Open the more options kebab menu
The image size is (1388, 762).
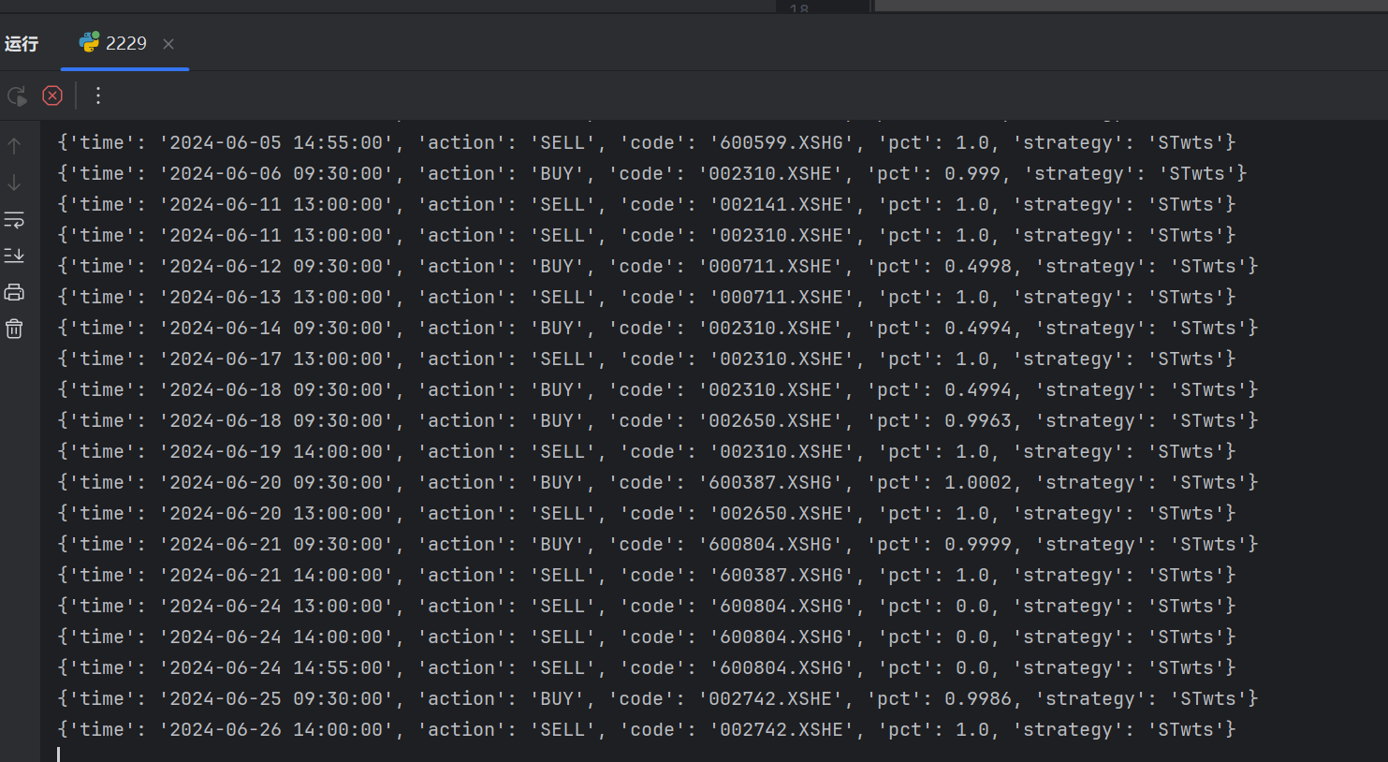[98, 95]
